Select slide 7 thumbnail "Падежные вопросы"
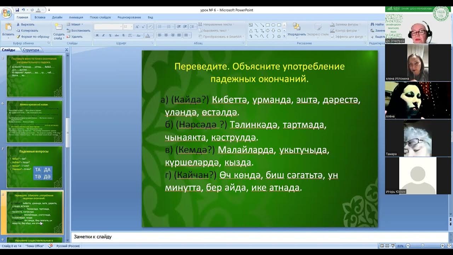The width and height of the screenshot is (453, 255). click(x=35, y=167)
